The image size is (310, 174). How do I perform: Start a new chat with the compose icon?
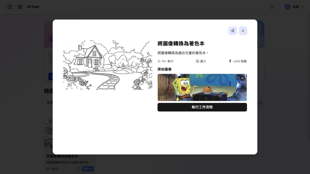20,7
